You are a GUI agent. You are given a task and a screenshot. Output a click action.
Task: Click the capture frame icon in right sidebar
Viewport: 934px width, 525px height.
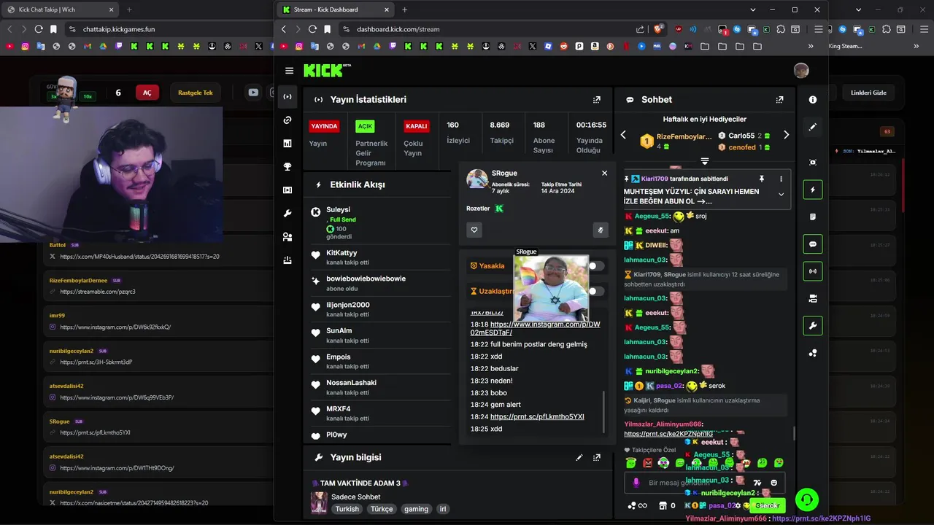[813, 163]
